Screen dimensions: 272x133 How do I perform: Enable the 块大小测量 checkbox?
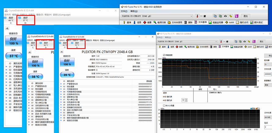pyautogui.click(x=165, y=105)
